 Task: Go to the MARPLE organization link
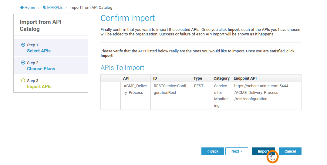click(55, 8)
